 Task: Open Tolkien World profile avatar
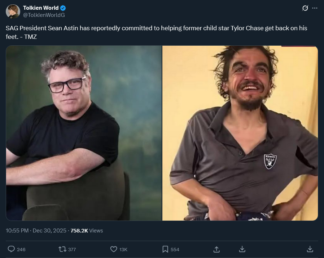tap(13, 12)
